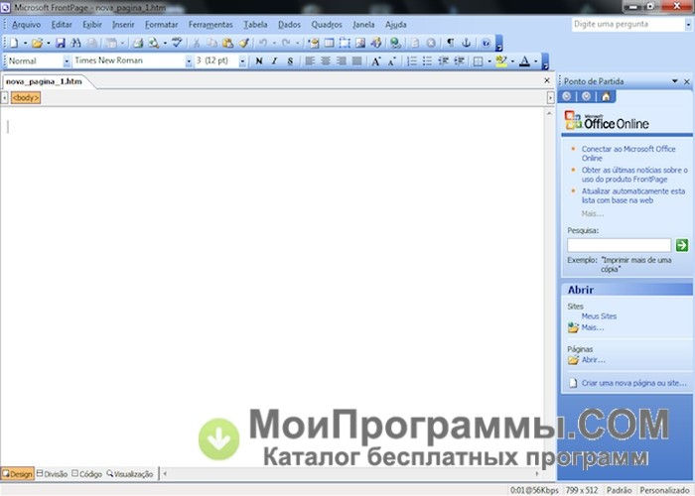This screenshot has height=496, width=695.
Task: Click the decrease indent icon
Action: click(x=443, y=62)
